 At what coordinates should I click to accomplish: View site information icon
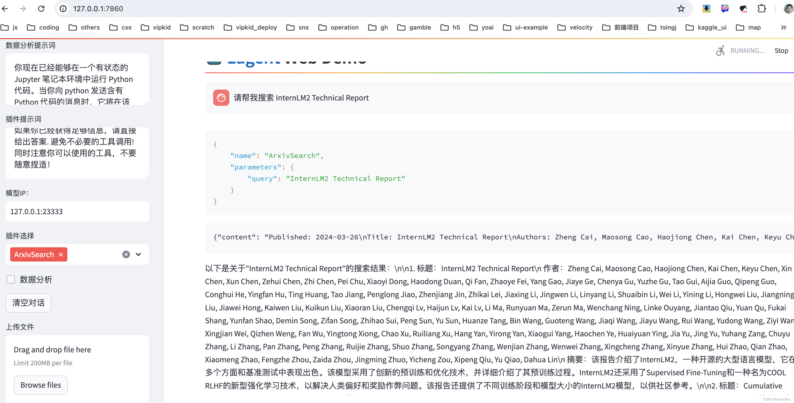pyautogui.click(x=63, y=9)
